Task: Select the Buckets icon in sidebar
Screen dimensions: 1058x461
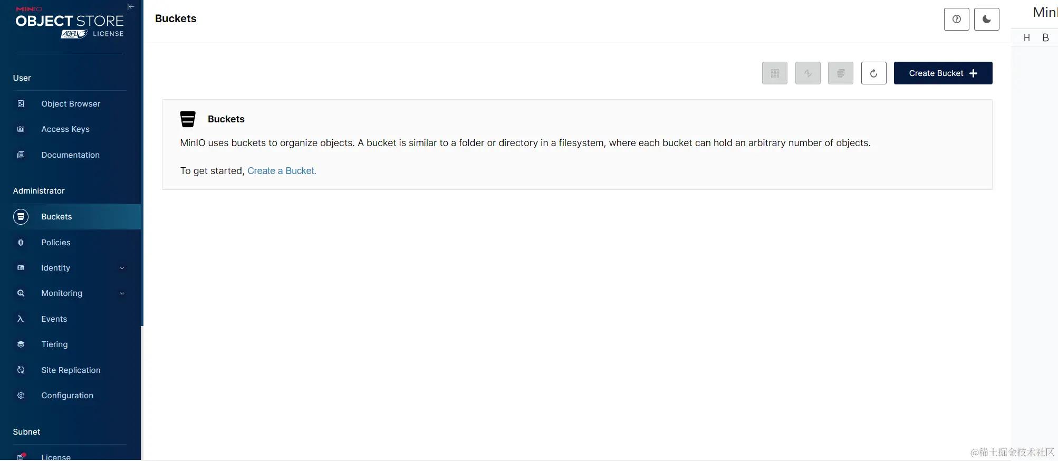Action: (x=21, y=217)
